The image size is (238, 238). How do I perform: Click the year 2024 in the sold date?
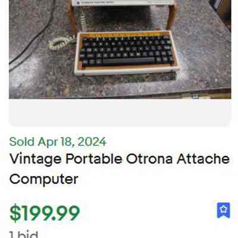(92, 142)
